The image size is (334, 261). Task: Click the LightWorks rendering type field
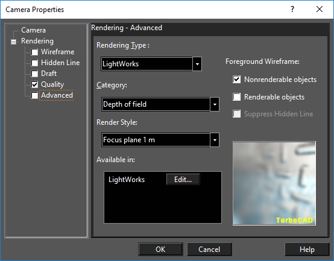pos(147,64)
